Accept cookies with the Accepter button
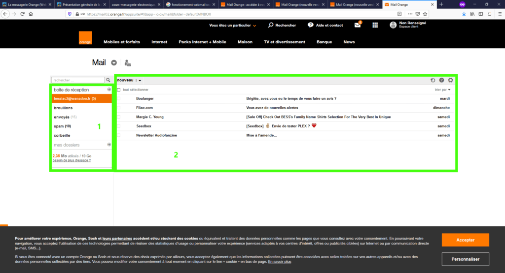 [x=466, y=240]
